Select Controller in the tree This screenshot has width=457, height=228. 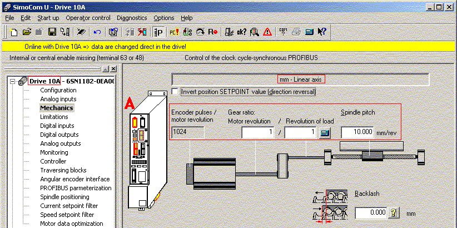click(53, 161)
